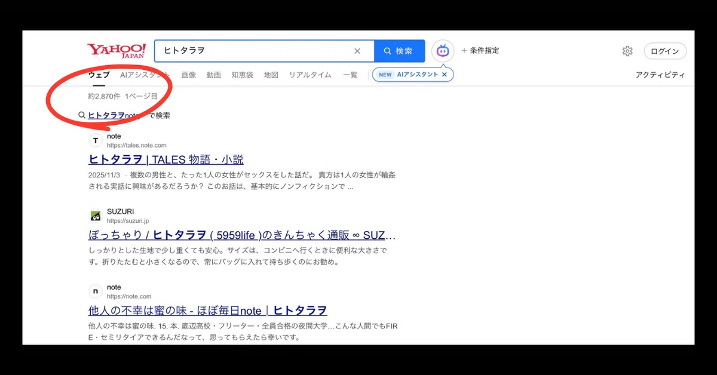Open the SUZURI きんちゃく通販 result link
The image size is (717, 375).
click(242, 235)
